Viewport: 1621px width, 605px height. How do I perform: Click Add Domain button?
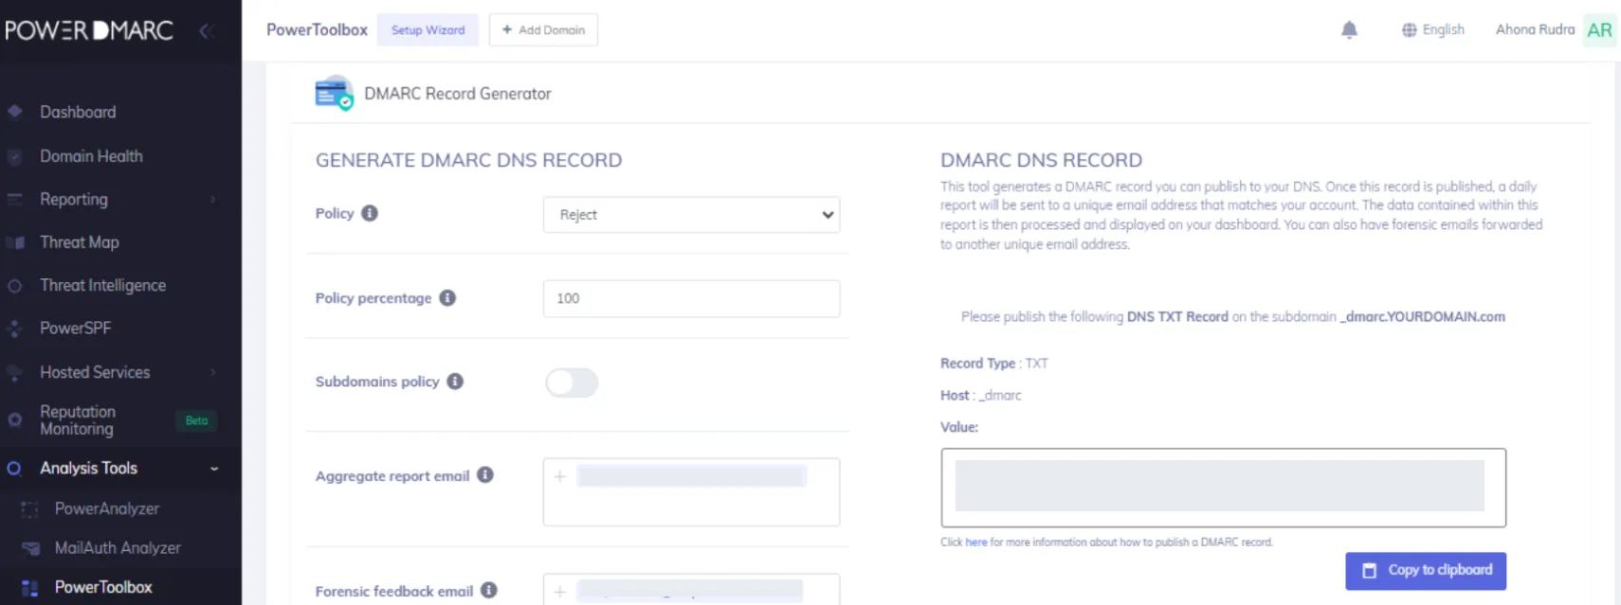pyautogui.click(x=543, y=29)
